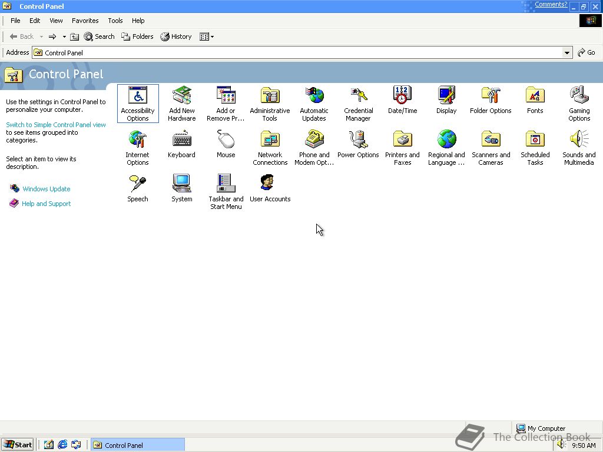Click the Forward arrow button
603x452 pixels.
[52, 36]
